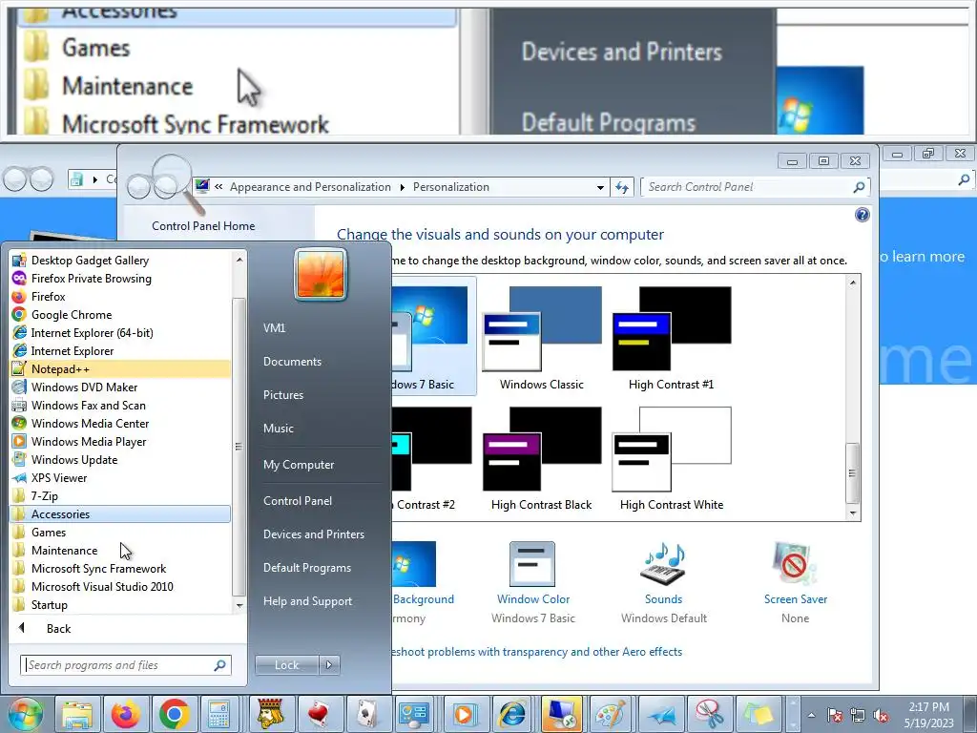This screenshot has width=977, height=733.
Task: Open Windows Explorer from the taskbar
Action: [77, 714]
